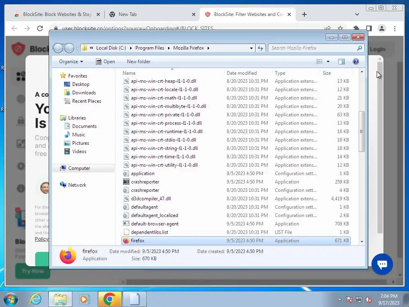This screenshot has width=409, height=307.
Task: Open the BlockSite chat bubble
Action: click(x=382, y=264)
